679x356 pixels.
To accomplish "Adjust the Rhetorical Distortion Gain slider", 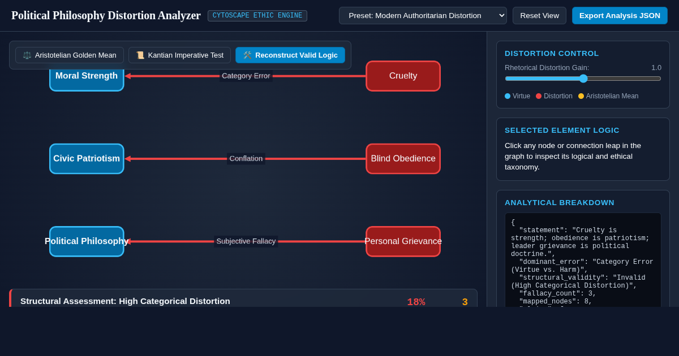I will point(583,79).
